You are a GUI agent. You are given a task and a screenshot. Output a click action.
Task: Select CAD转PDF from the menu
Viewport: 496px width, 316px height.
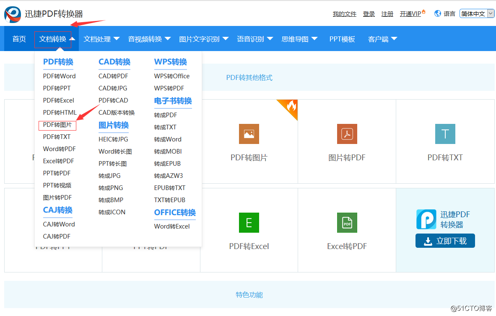[x=113, y=76]
